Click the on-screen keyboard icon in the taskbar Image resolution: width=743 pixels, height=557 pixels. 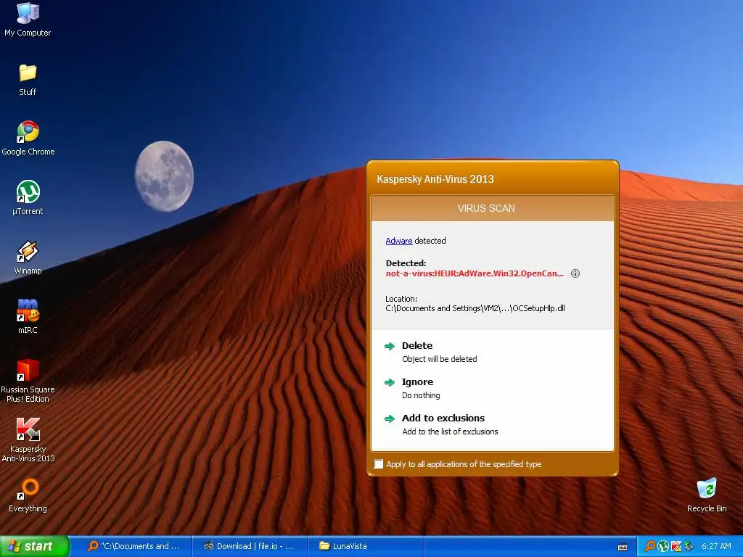point(623,547)
